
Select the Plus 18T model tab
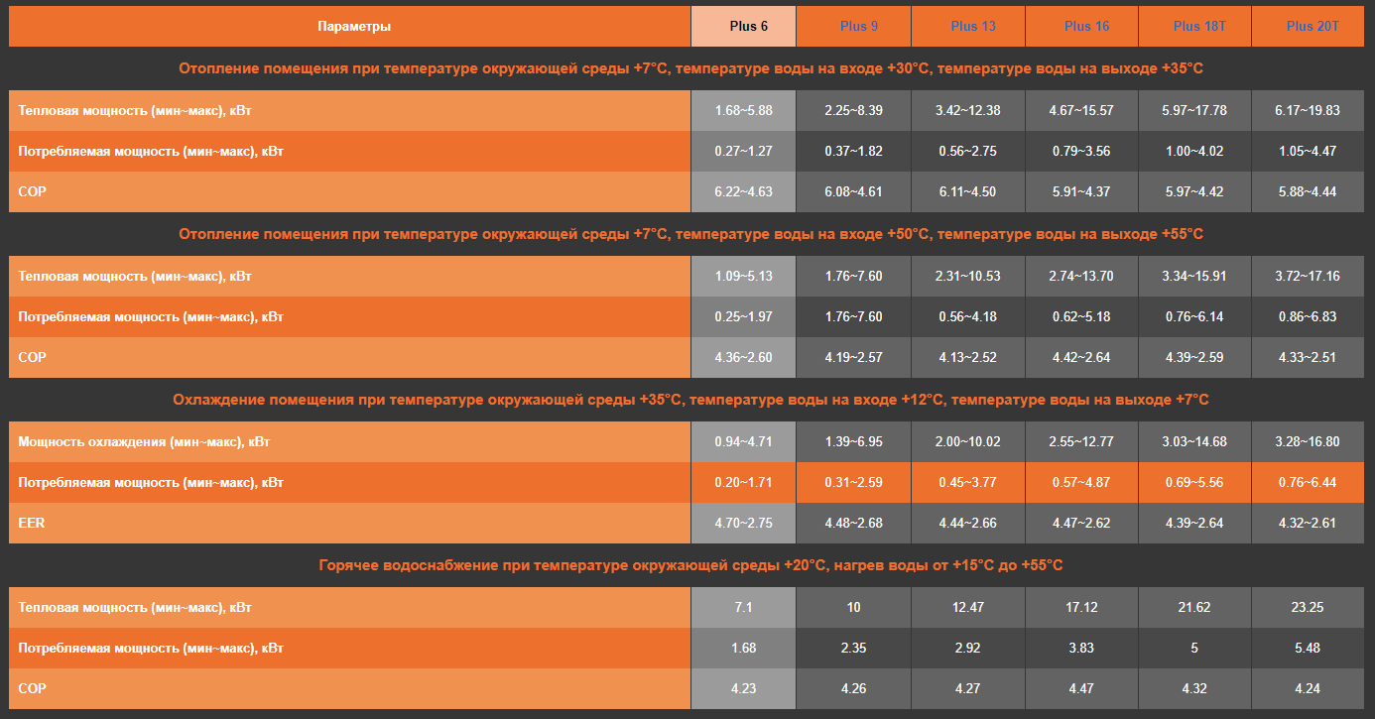click(1199, 27)
